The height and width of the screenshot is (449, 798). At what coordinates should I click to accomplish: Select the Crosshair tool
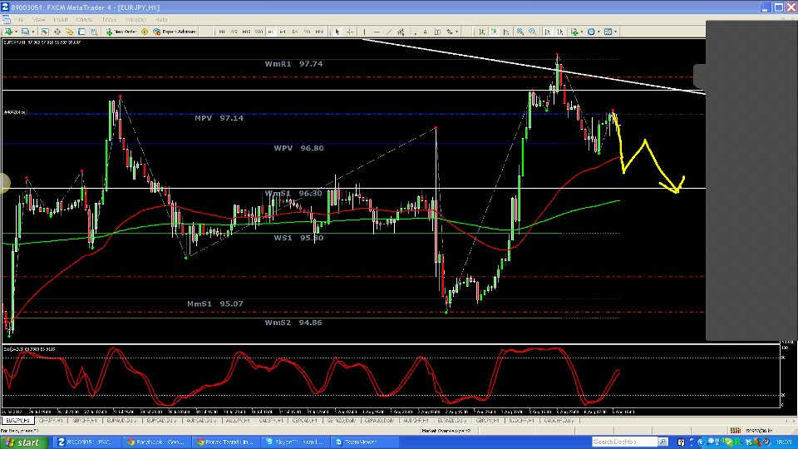click(350, 32)
